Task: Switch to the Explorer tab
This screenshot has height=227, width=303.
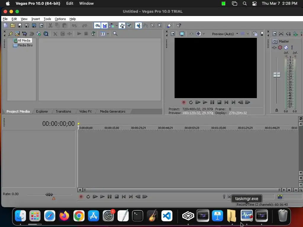Action: (x=42, y=111)
